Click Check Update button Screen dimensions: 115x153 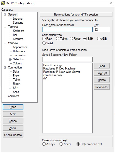point(13,135)
